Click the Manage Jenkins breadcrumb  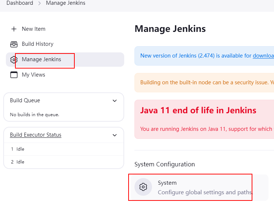(66, 3)
